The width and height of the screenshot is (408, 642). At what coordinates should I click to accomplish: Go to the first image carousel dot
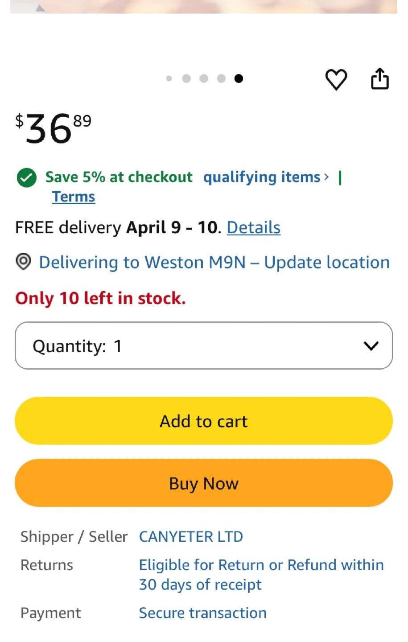point(169,78)
